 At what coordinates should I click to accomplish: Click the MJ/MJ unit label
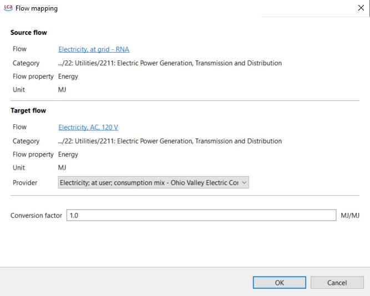point(350,216)
